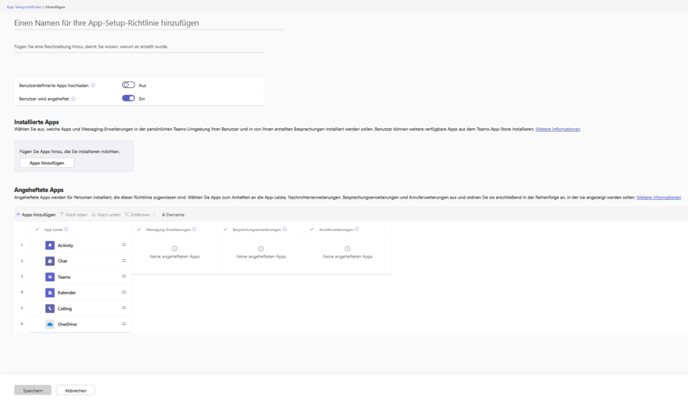
Task: Click the Chat app icon
Action: pos(50,260)
